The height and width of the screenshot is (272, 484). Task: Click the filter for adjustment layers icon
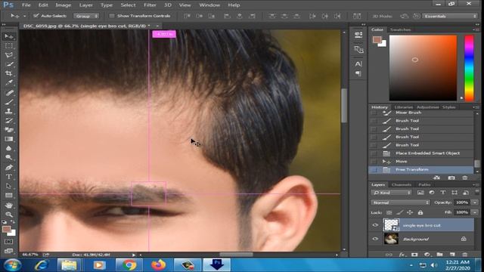[x=432, y=193]
